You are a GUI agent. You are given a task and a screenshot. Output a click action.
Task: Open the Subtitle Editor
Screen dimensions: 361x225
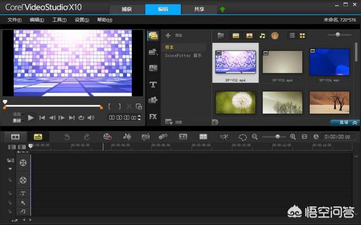183,137
